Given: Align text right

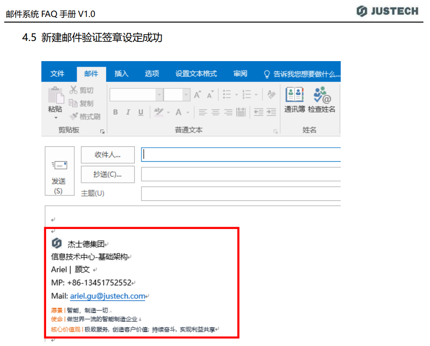Looking at the screenshot, I should [x=228, y=112].
